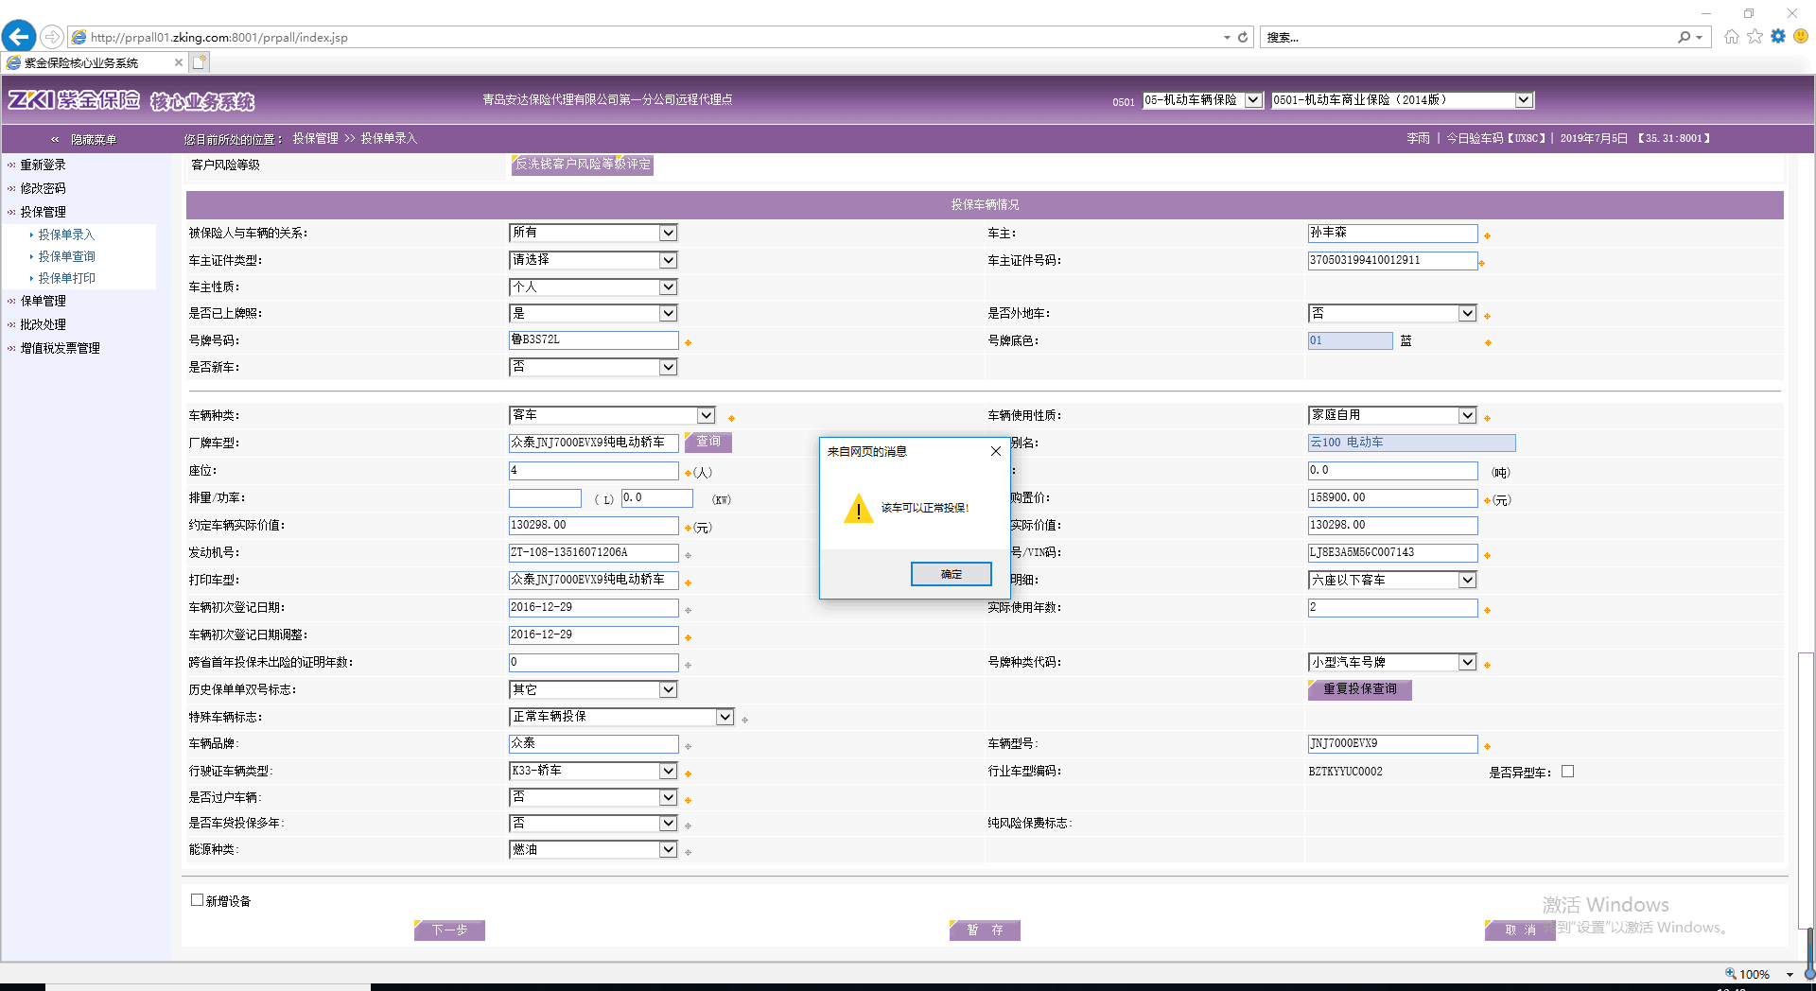Open the browser home page icon
1816x991 pixels.
pos(1732,37)
